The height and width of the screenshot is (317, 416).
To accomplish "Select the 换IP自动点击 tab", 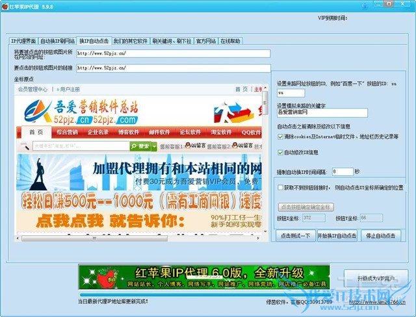I will 94,40.
